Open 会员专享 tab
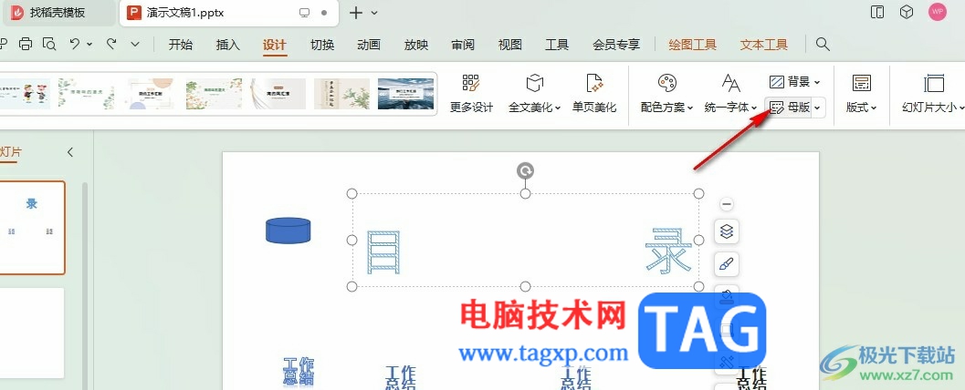 616,45
